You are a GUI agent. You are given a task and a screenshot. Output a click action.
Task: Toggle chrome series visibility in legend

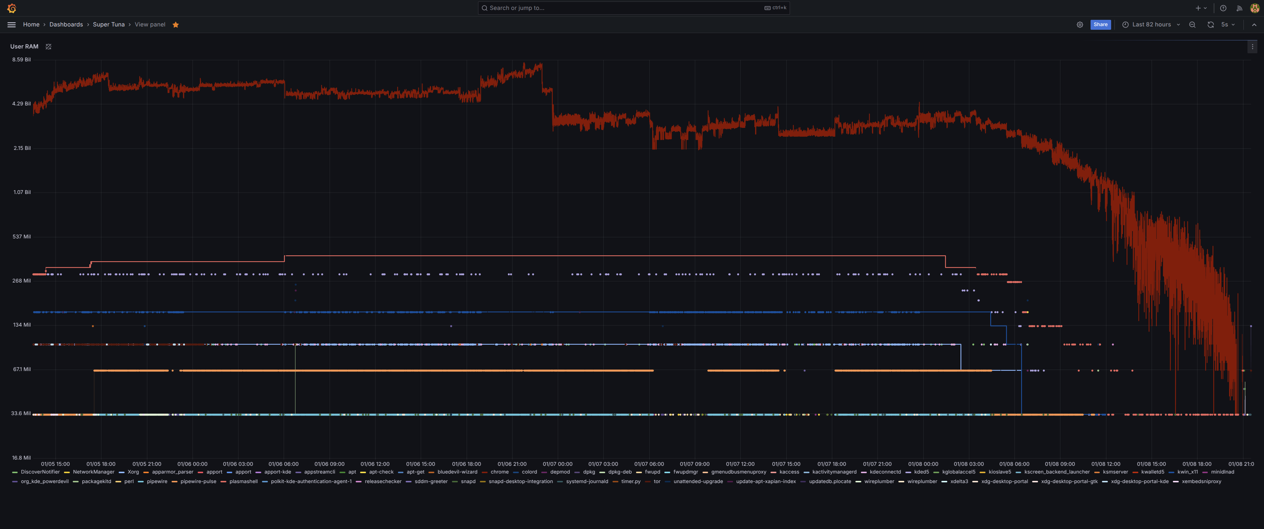tap(499, 472)
